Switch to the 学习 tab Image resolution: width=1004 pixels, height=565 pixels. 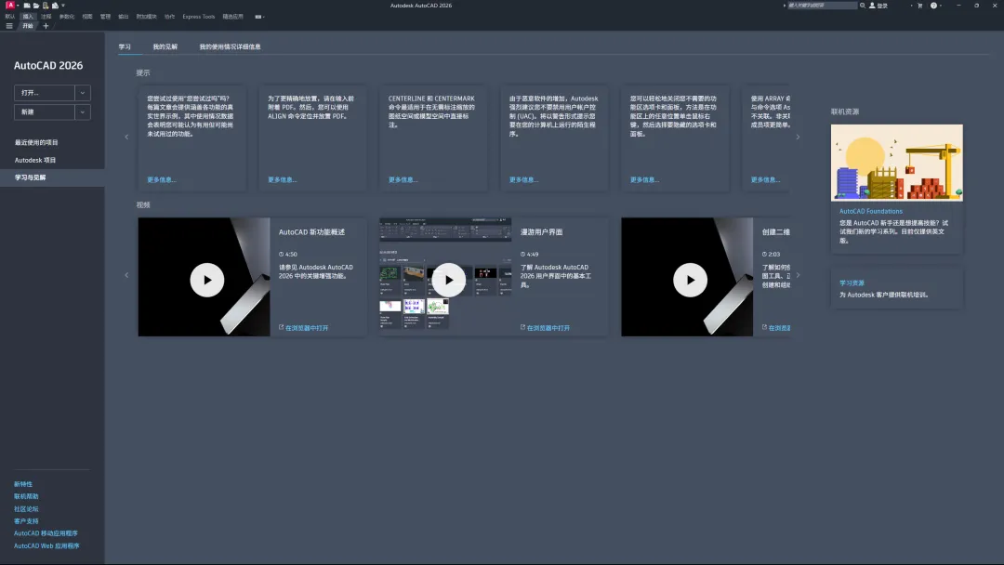click(x=125, y=46)
